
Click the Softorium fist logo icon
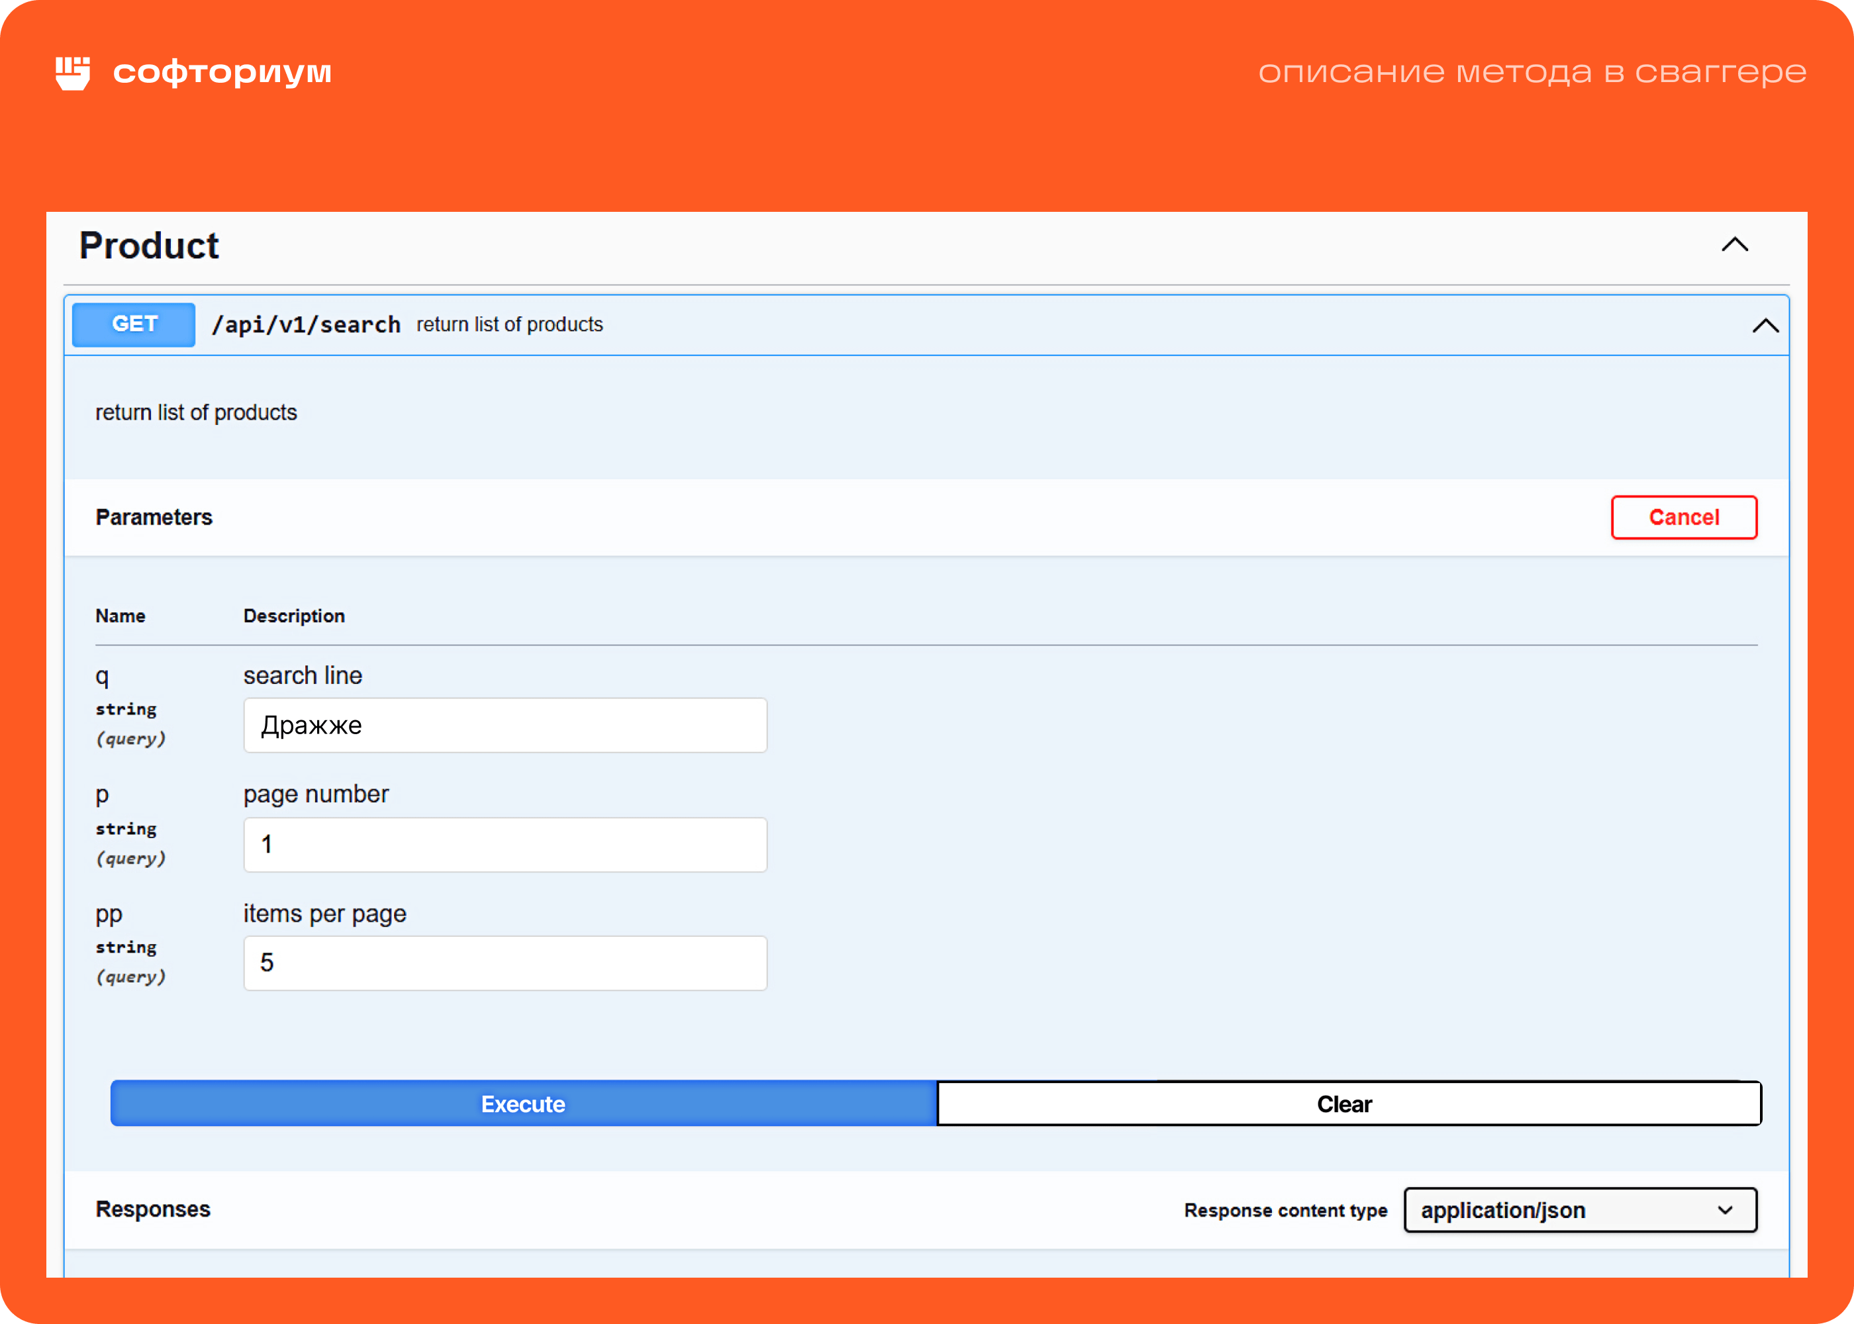(73, 73)
